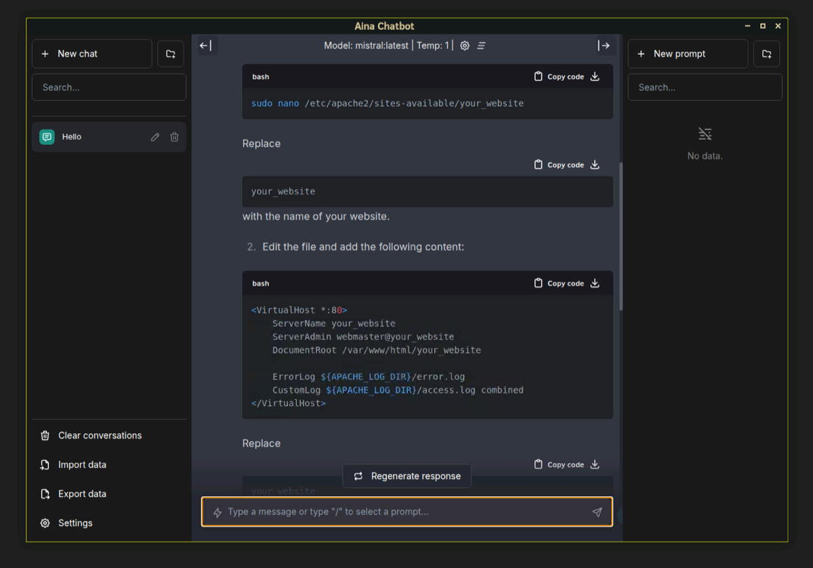Collapse the right prompt sidebar
Viewport: 813px width, 568px height.
pyautogui.click(x=604, y=45)
